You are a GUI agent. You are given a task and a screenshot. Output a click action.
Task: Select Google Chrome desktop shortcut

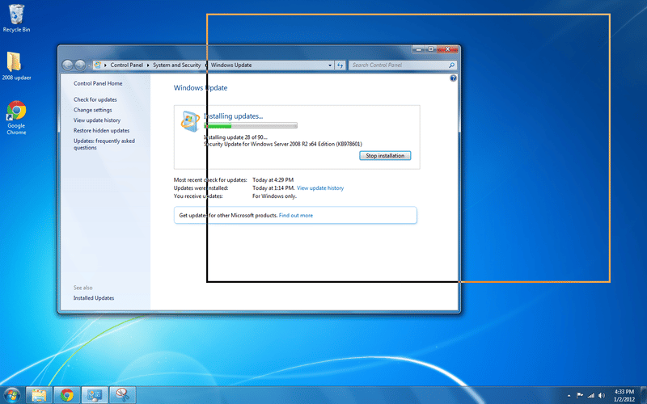pos(16,118)
